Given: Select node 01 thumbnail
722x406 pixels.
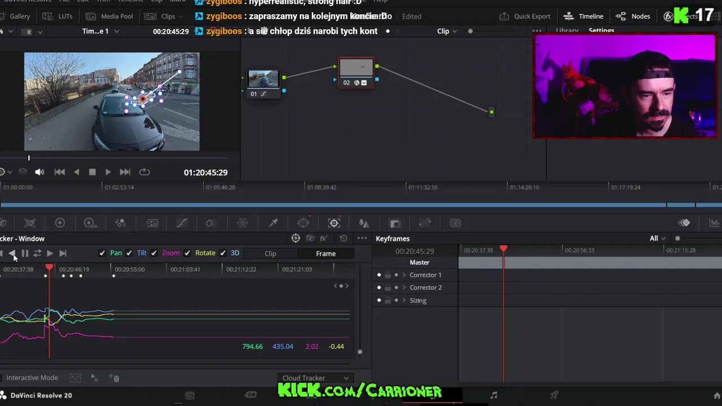Looking at the screenshot, I should click(x=263, y=78).
